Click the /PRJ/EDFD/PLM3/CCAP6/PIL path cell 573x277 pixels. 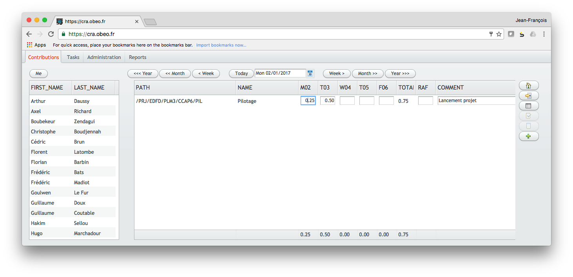click(x=169, y=101)
